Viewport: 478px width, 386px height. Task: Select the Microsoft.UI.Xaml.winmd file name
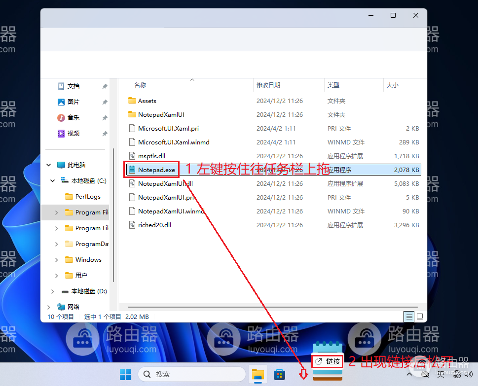click(x=174, y=142)
